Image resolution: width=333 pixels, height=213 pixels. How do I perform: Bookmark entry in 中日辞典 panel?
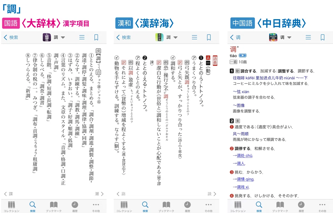(x=322, y=37)
